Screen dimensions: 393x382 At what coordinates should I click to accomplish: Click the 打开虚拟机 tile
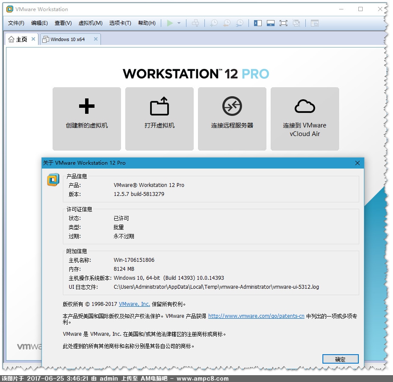coord(160,119)
